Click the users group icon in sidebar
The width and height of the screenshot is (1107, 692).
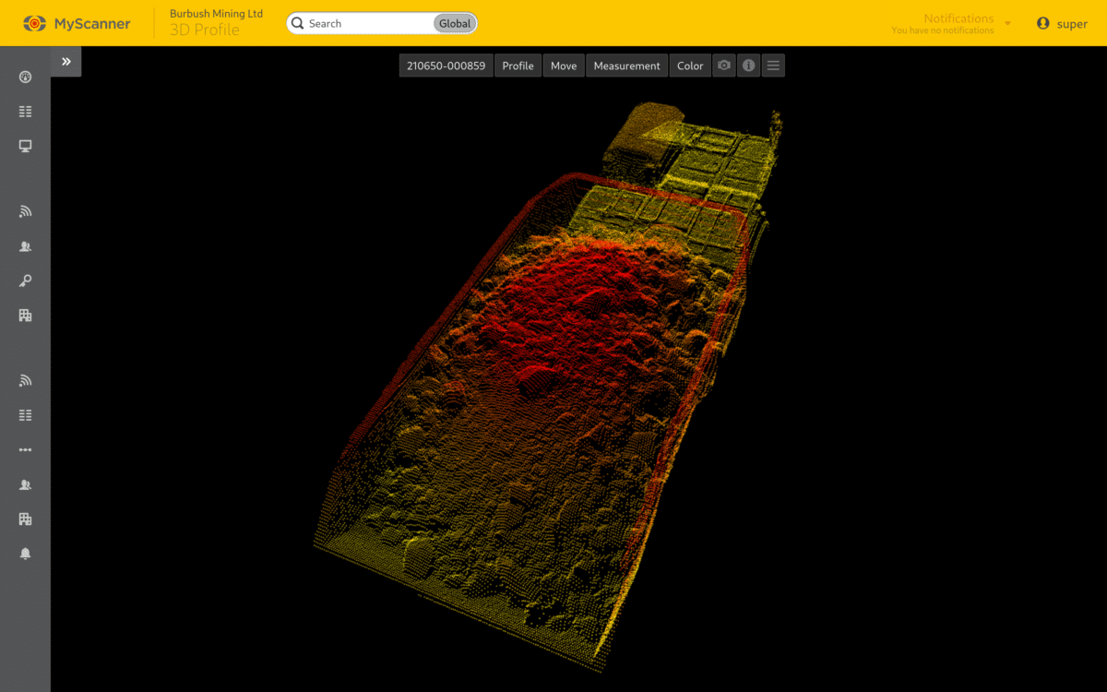(x=25, y=245)
